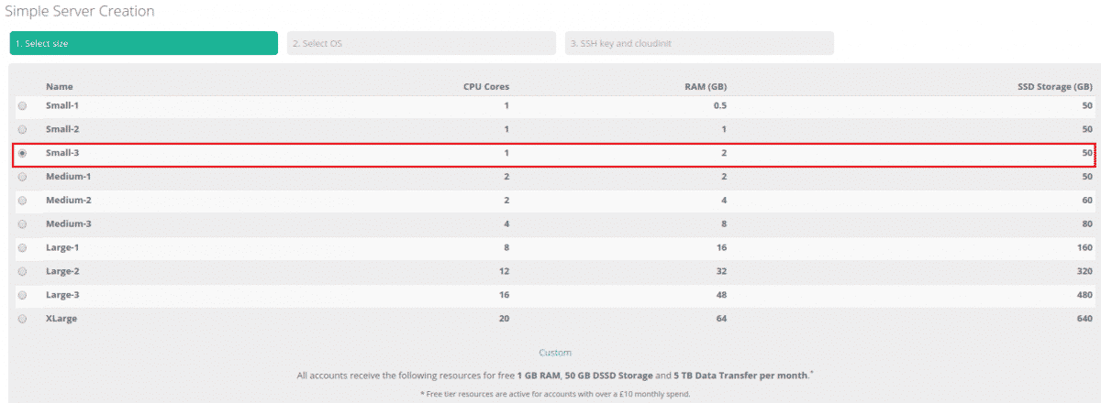The width and height of the screenshot is (1101, 403).
Task: Choose the Small-2 server size radio
Action: click(22, 129)
